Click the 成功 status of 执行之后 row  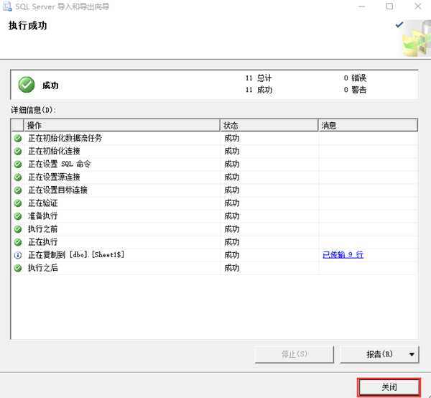coord(232,268)
